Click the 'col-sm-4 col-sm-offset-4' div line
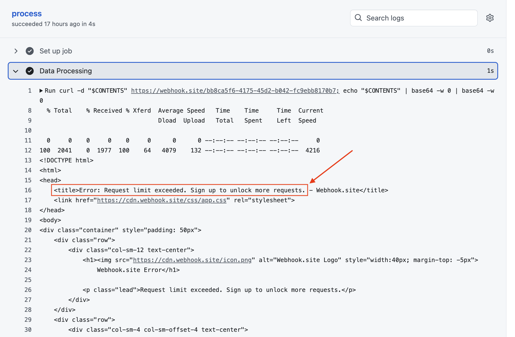 click(x=158, y=330)
